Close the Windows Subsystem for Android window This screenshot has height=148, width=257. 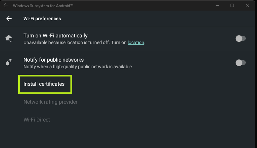coord(247,6)
